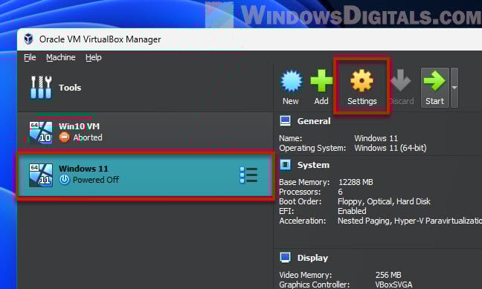The height and width of the screenshot is (289, 482).
Task: Select the Windows 11 machine entry
Action: click(145, 175)
